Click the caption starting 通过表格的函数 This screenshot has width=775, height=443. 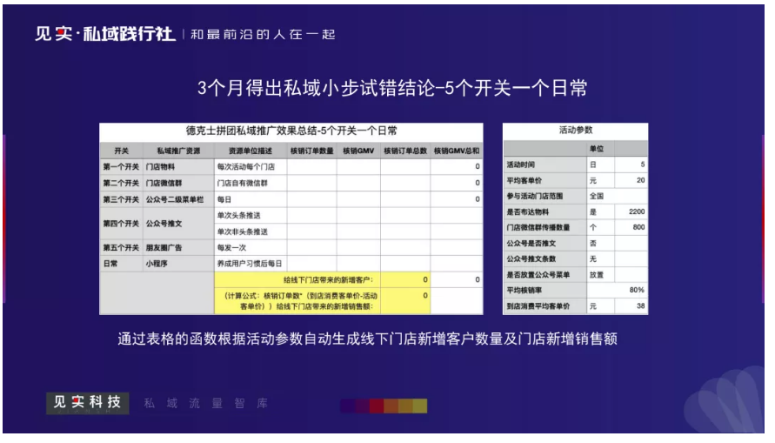[x=367, y=339]
